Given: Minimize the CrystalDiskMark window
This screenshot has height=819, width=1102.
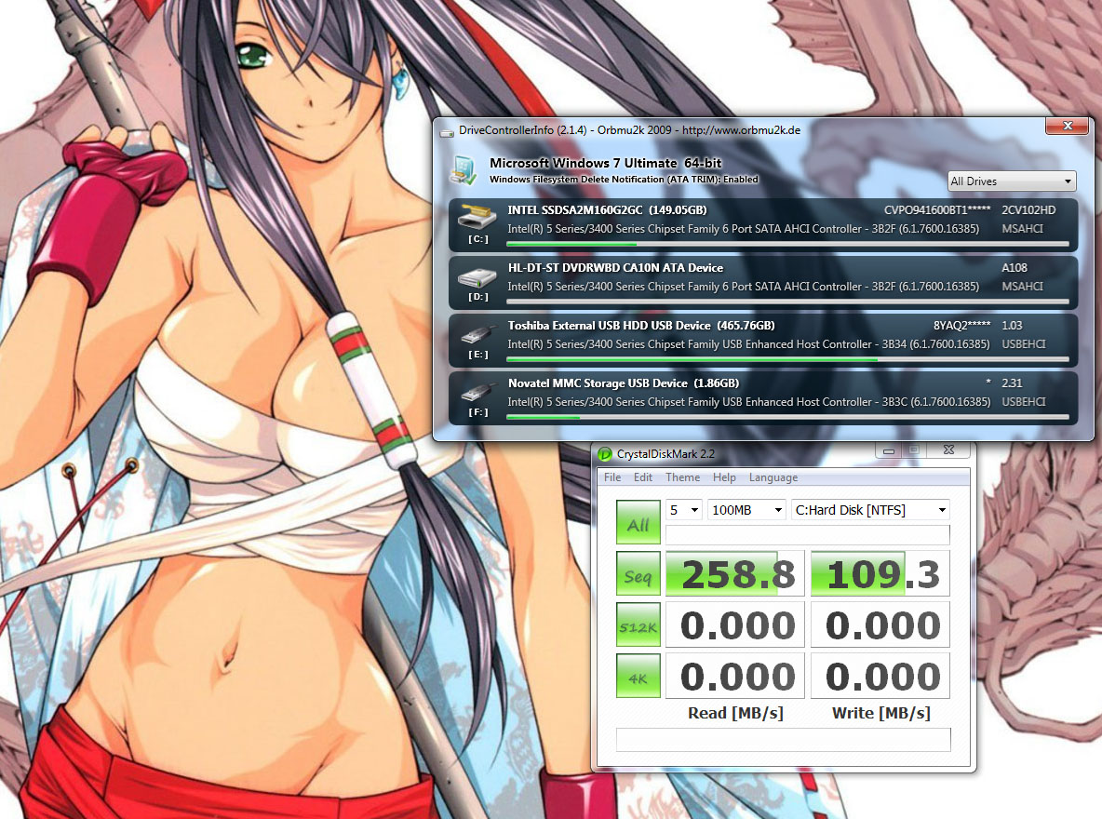Looking at the screenshot, I should click(x=889, y=450).
